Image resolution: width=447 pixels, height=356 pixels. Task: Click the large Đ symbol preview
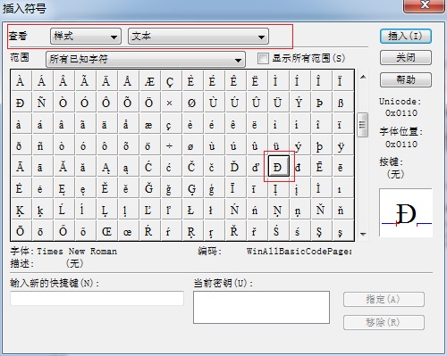point(406,212)
